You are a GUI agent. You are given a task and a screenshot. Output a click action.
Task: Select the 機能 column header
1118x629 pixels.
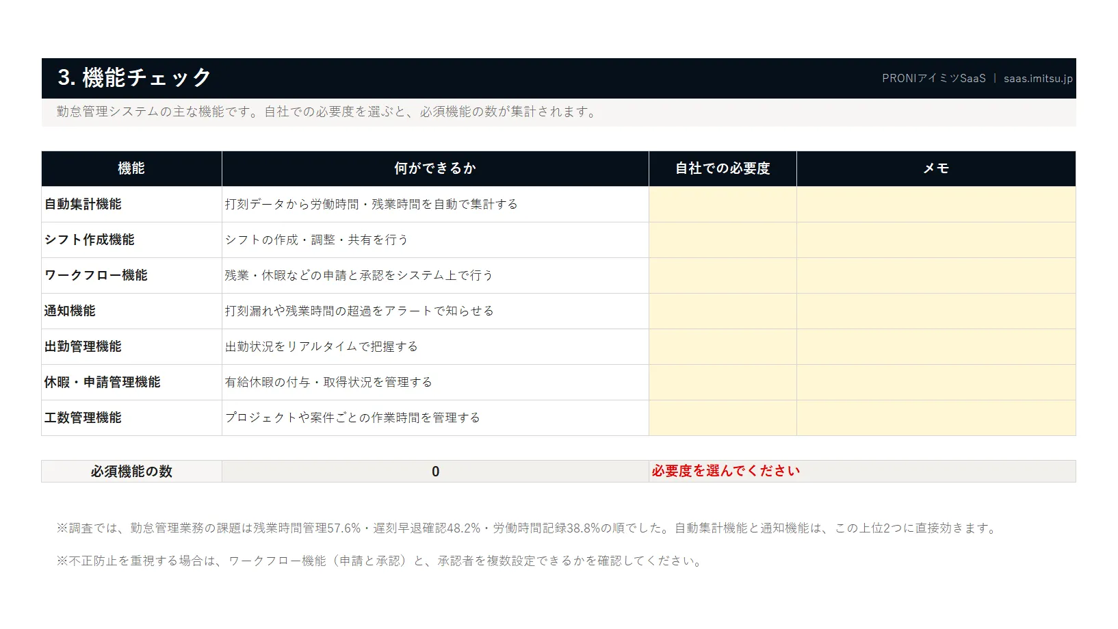(131, 168)
